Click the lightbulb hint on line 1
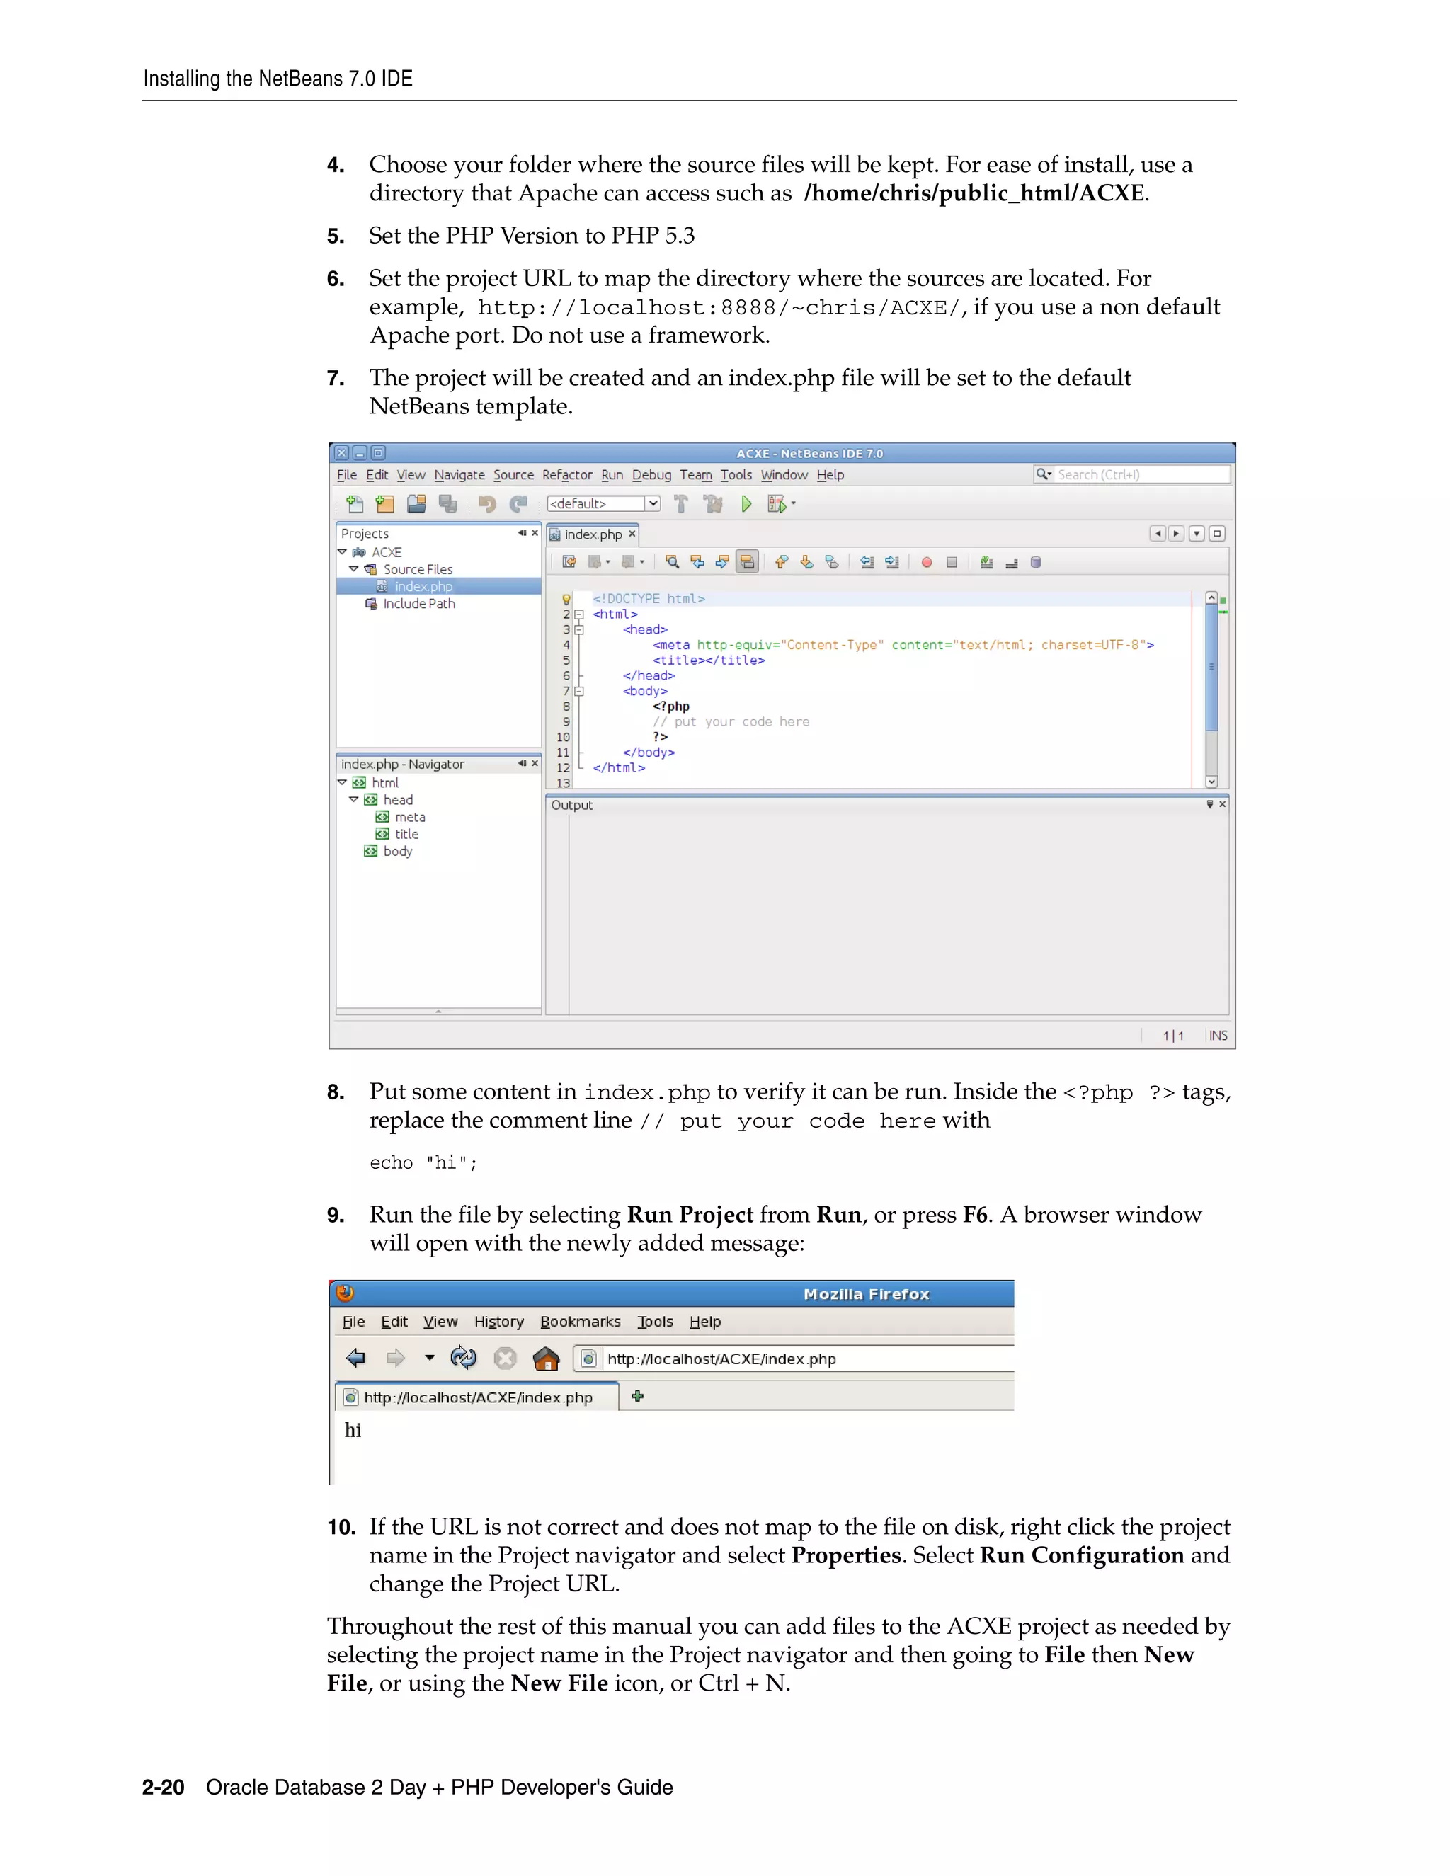Screen dimensions: 1450x1876 (x=566, y=599)
